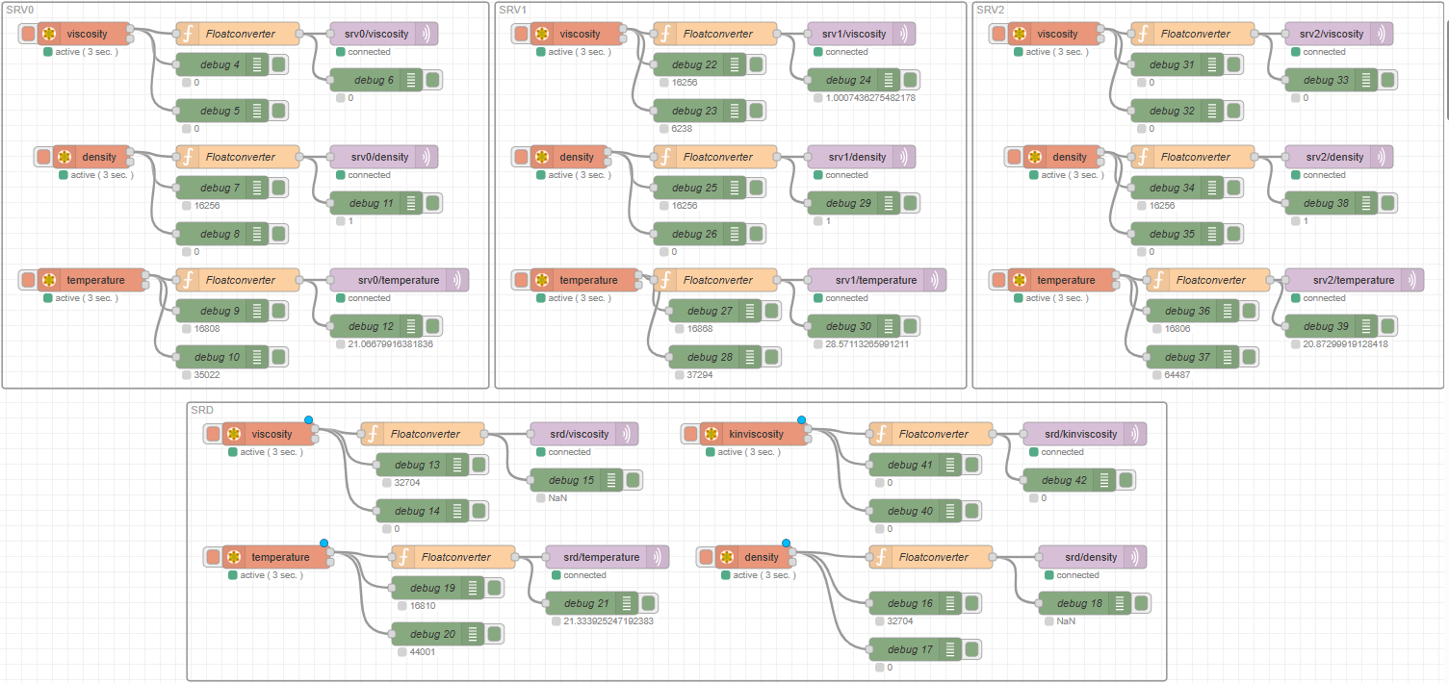Click the debug 22 list icon
This screenshot has width=1449, height=683.
[x=735, y=64]
